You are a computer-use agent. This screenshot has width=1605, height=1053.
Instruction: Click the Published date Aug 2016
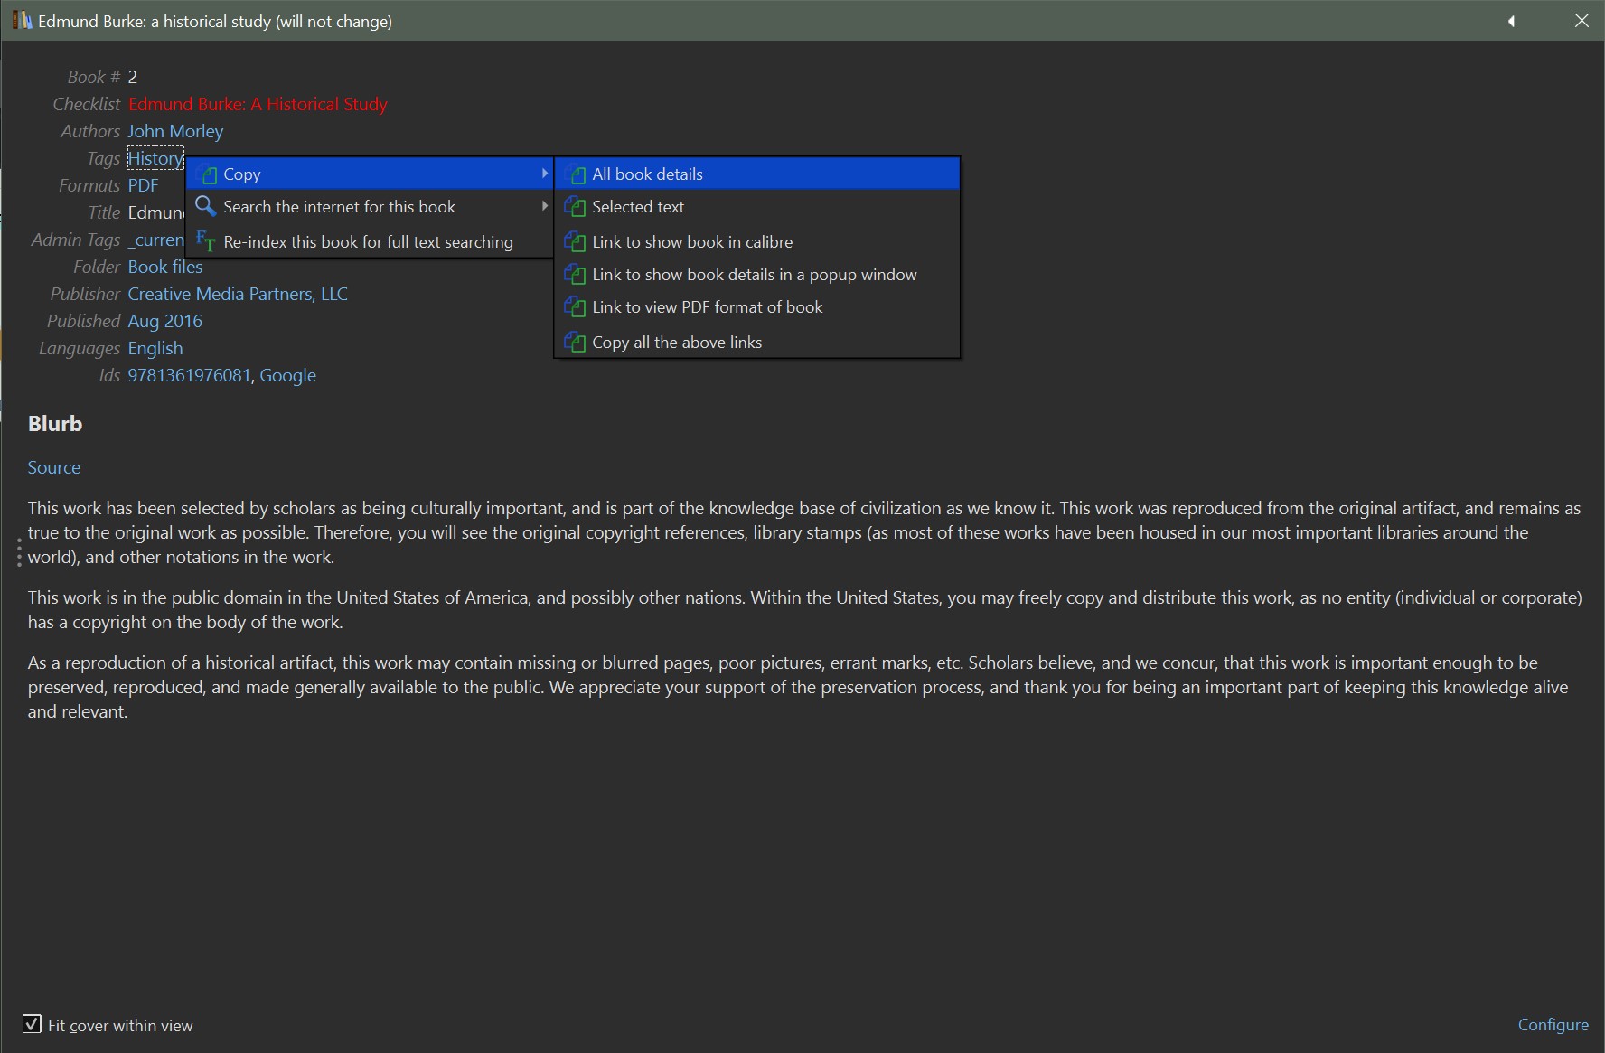(x=165, y=321)
